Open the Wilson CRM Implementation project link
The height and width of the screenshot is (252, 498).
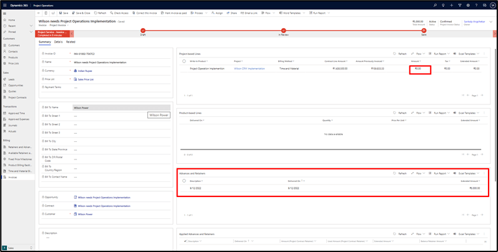(x=249, y=69)
